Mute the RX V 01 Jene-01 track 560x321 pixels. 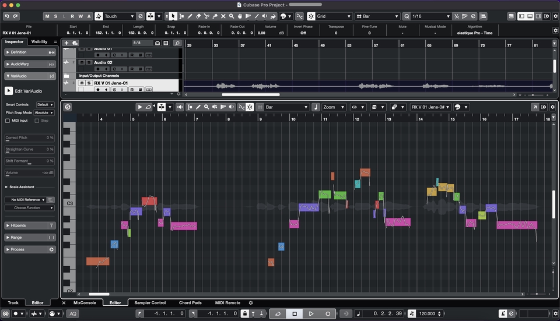point(82,83)
